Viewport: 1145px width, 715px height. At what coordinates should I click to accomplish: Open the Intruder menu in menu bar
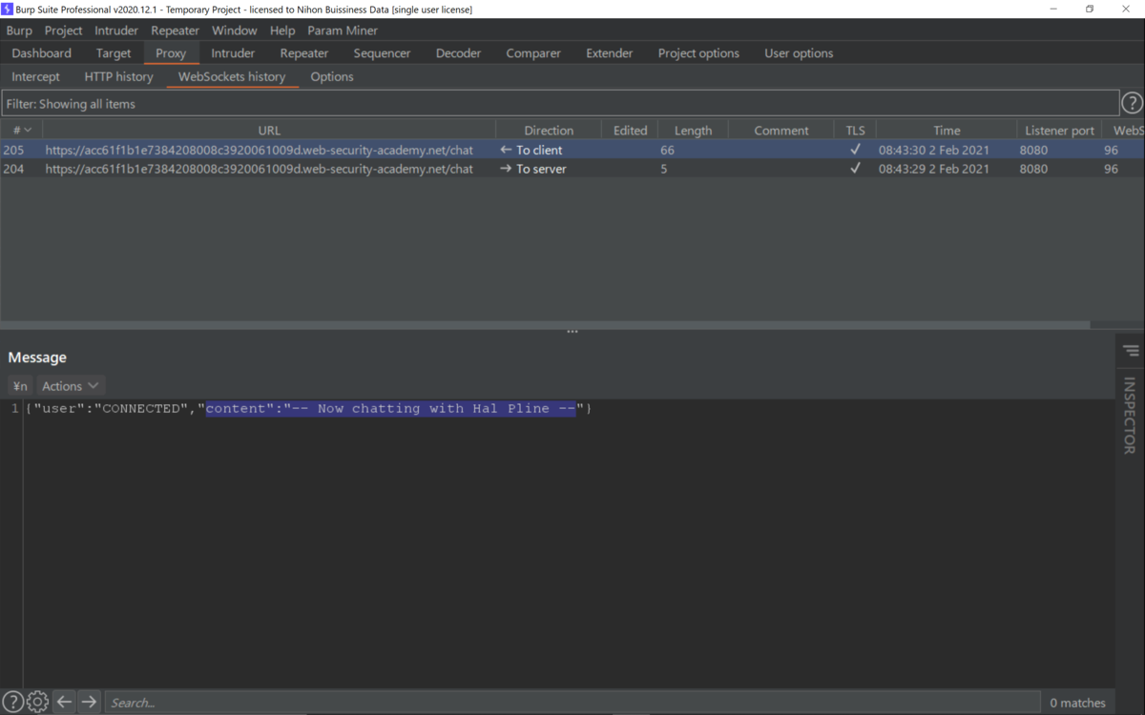tap(116, 31)
